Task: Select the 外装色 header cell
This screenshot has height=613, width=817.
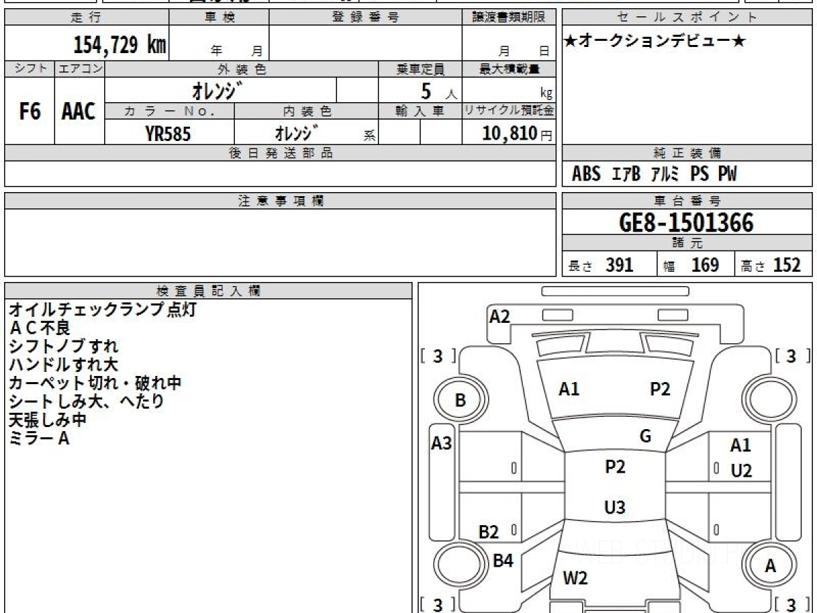Action: click(x=242, y=69)
